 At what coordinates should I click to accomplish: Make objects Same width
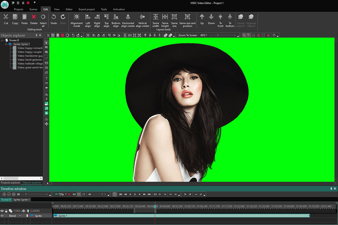pyautogui.click(x=156, y=20)
